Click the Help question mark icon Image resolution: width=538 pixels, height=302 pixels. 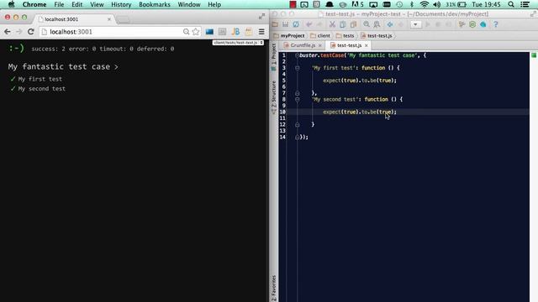pyautogui.click(x=496, y=24)
